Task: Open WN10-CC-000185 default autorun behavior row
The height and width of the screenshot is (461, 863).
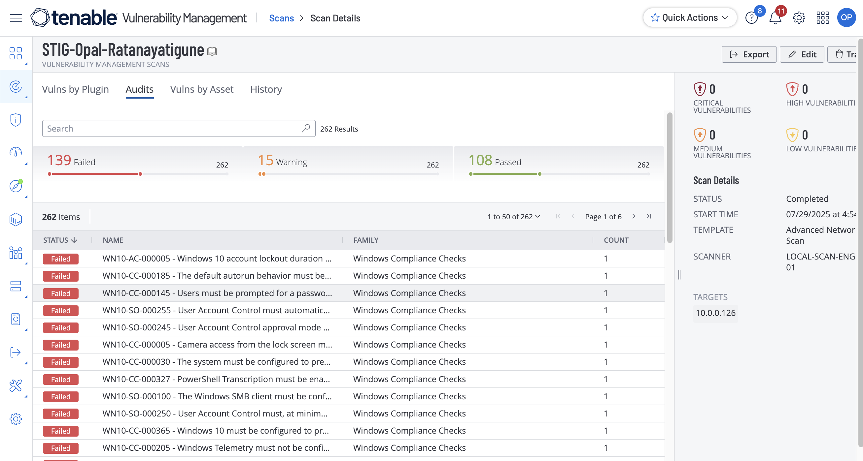Action: tap(348, 276)
